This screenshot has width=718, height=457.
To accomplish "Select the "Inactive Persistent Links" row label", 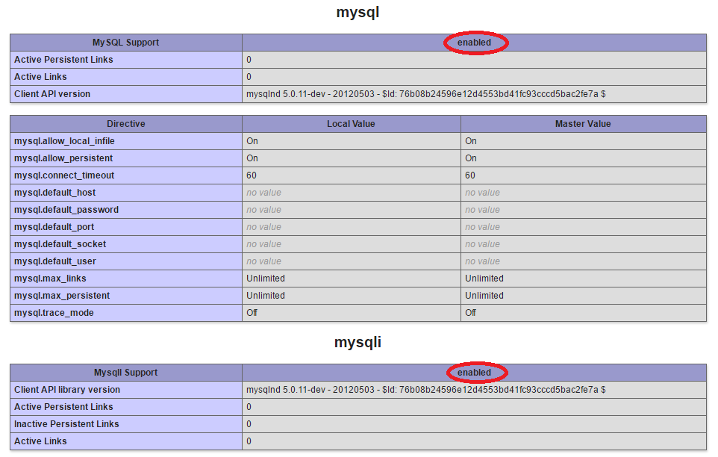I will click(66, 424).
